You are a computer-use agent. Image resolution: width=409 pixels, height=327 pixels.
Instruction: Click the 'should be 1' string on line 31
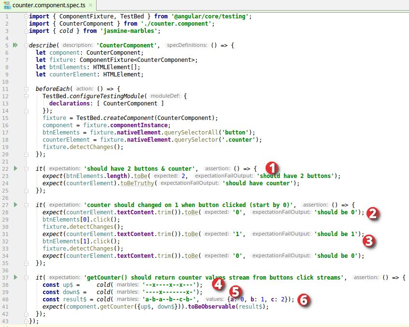tap(336, 234)
